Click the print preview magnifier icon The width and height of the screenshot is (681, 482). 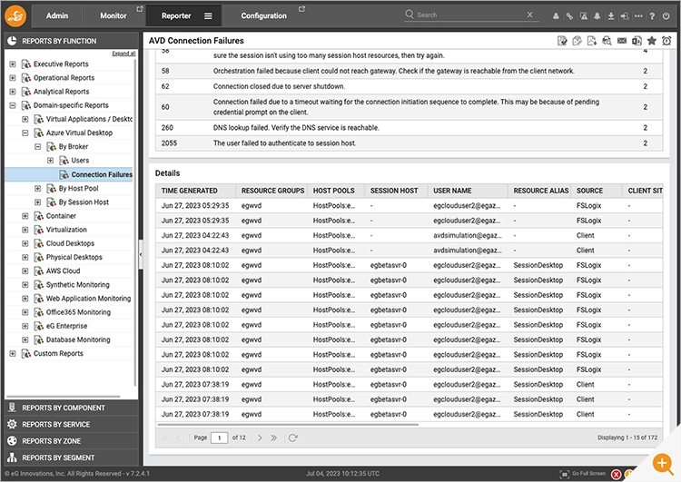click(607, 40)
